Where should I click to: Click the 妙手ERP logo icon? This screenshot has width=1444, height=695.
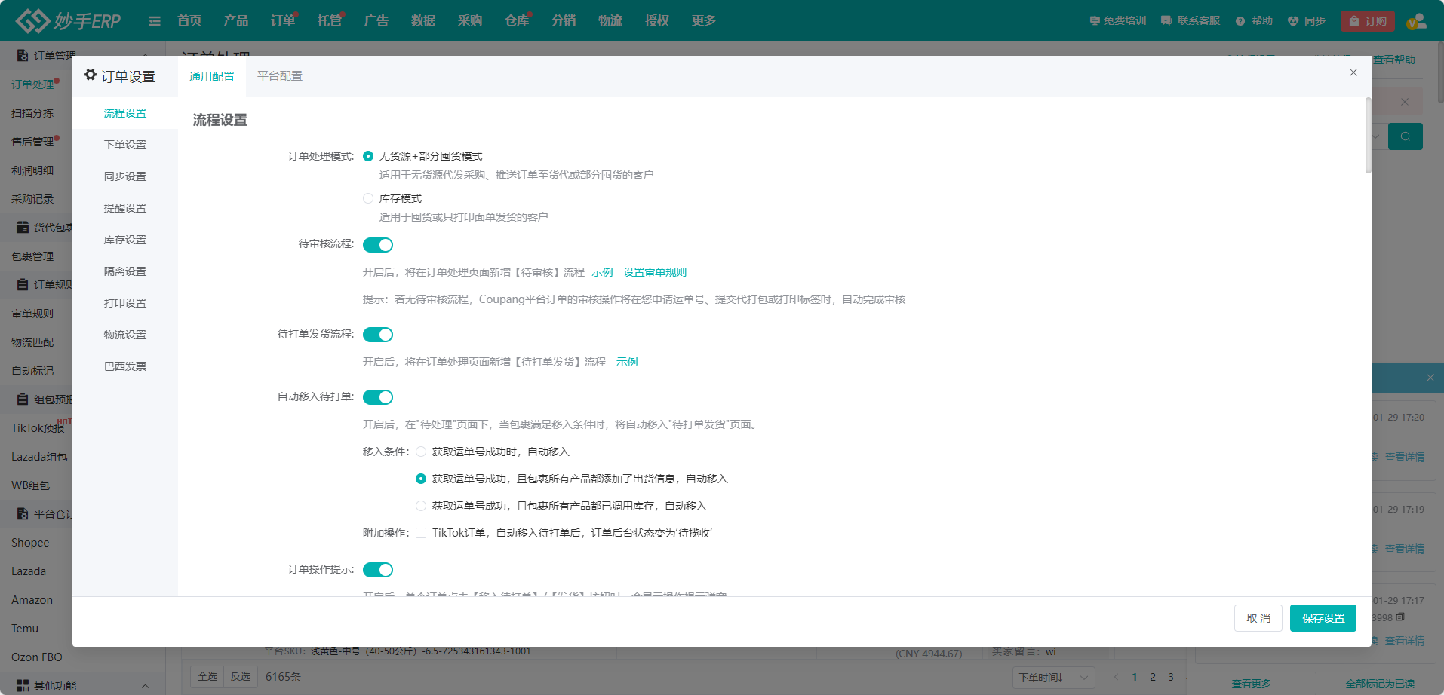tap(33, 21)
